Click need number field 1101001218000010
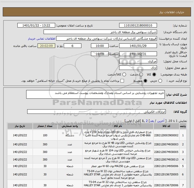This screenshot has width=194, height=188. tap(138, 25)
